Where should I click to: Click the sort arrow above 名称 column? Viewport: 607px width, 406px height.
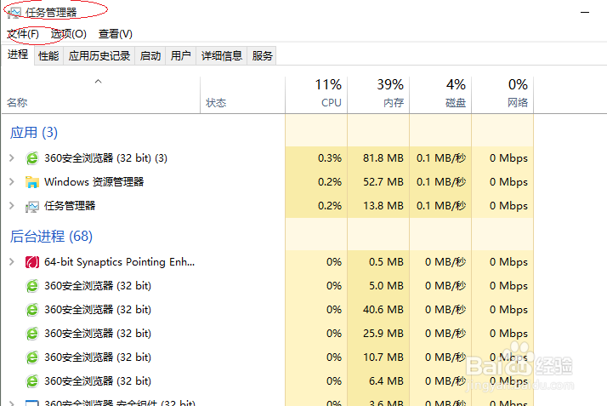pyautogui.click(x=99, y=82)
